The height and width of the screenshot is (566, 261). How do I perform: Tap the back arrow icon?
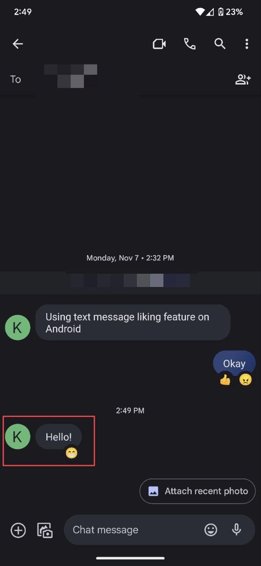tap(18, 44)
